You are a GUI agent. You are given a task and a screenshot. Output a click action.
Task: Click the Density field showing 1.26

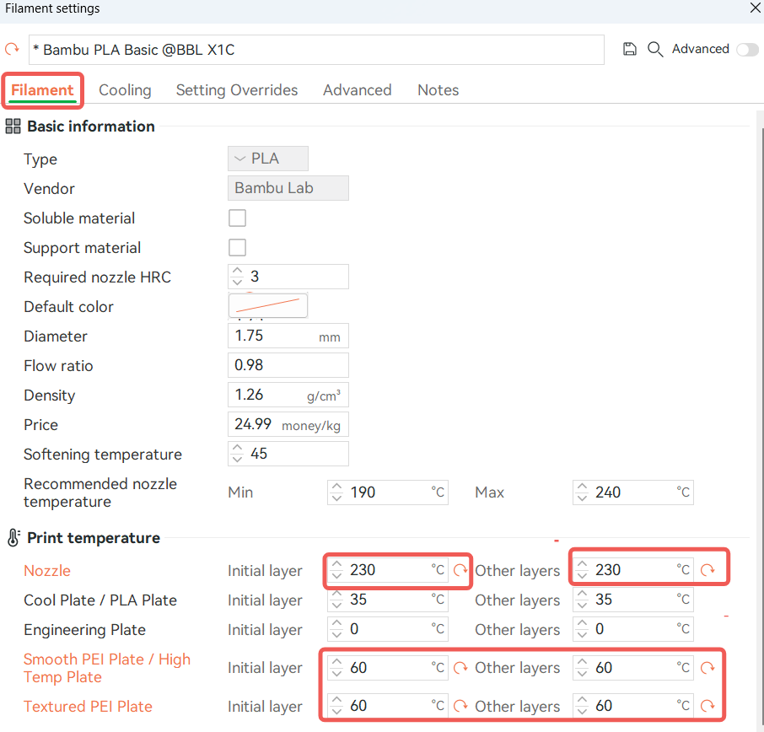click(x=288, y=395)
